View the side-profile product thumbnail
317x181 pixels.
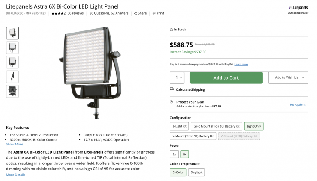(12, 77)
